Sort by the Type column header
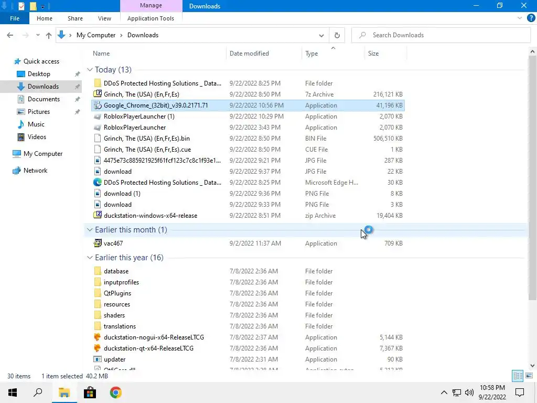This screenshot has height=403, width=537. 312,54
